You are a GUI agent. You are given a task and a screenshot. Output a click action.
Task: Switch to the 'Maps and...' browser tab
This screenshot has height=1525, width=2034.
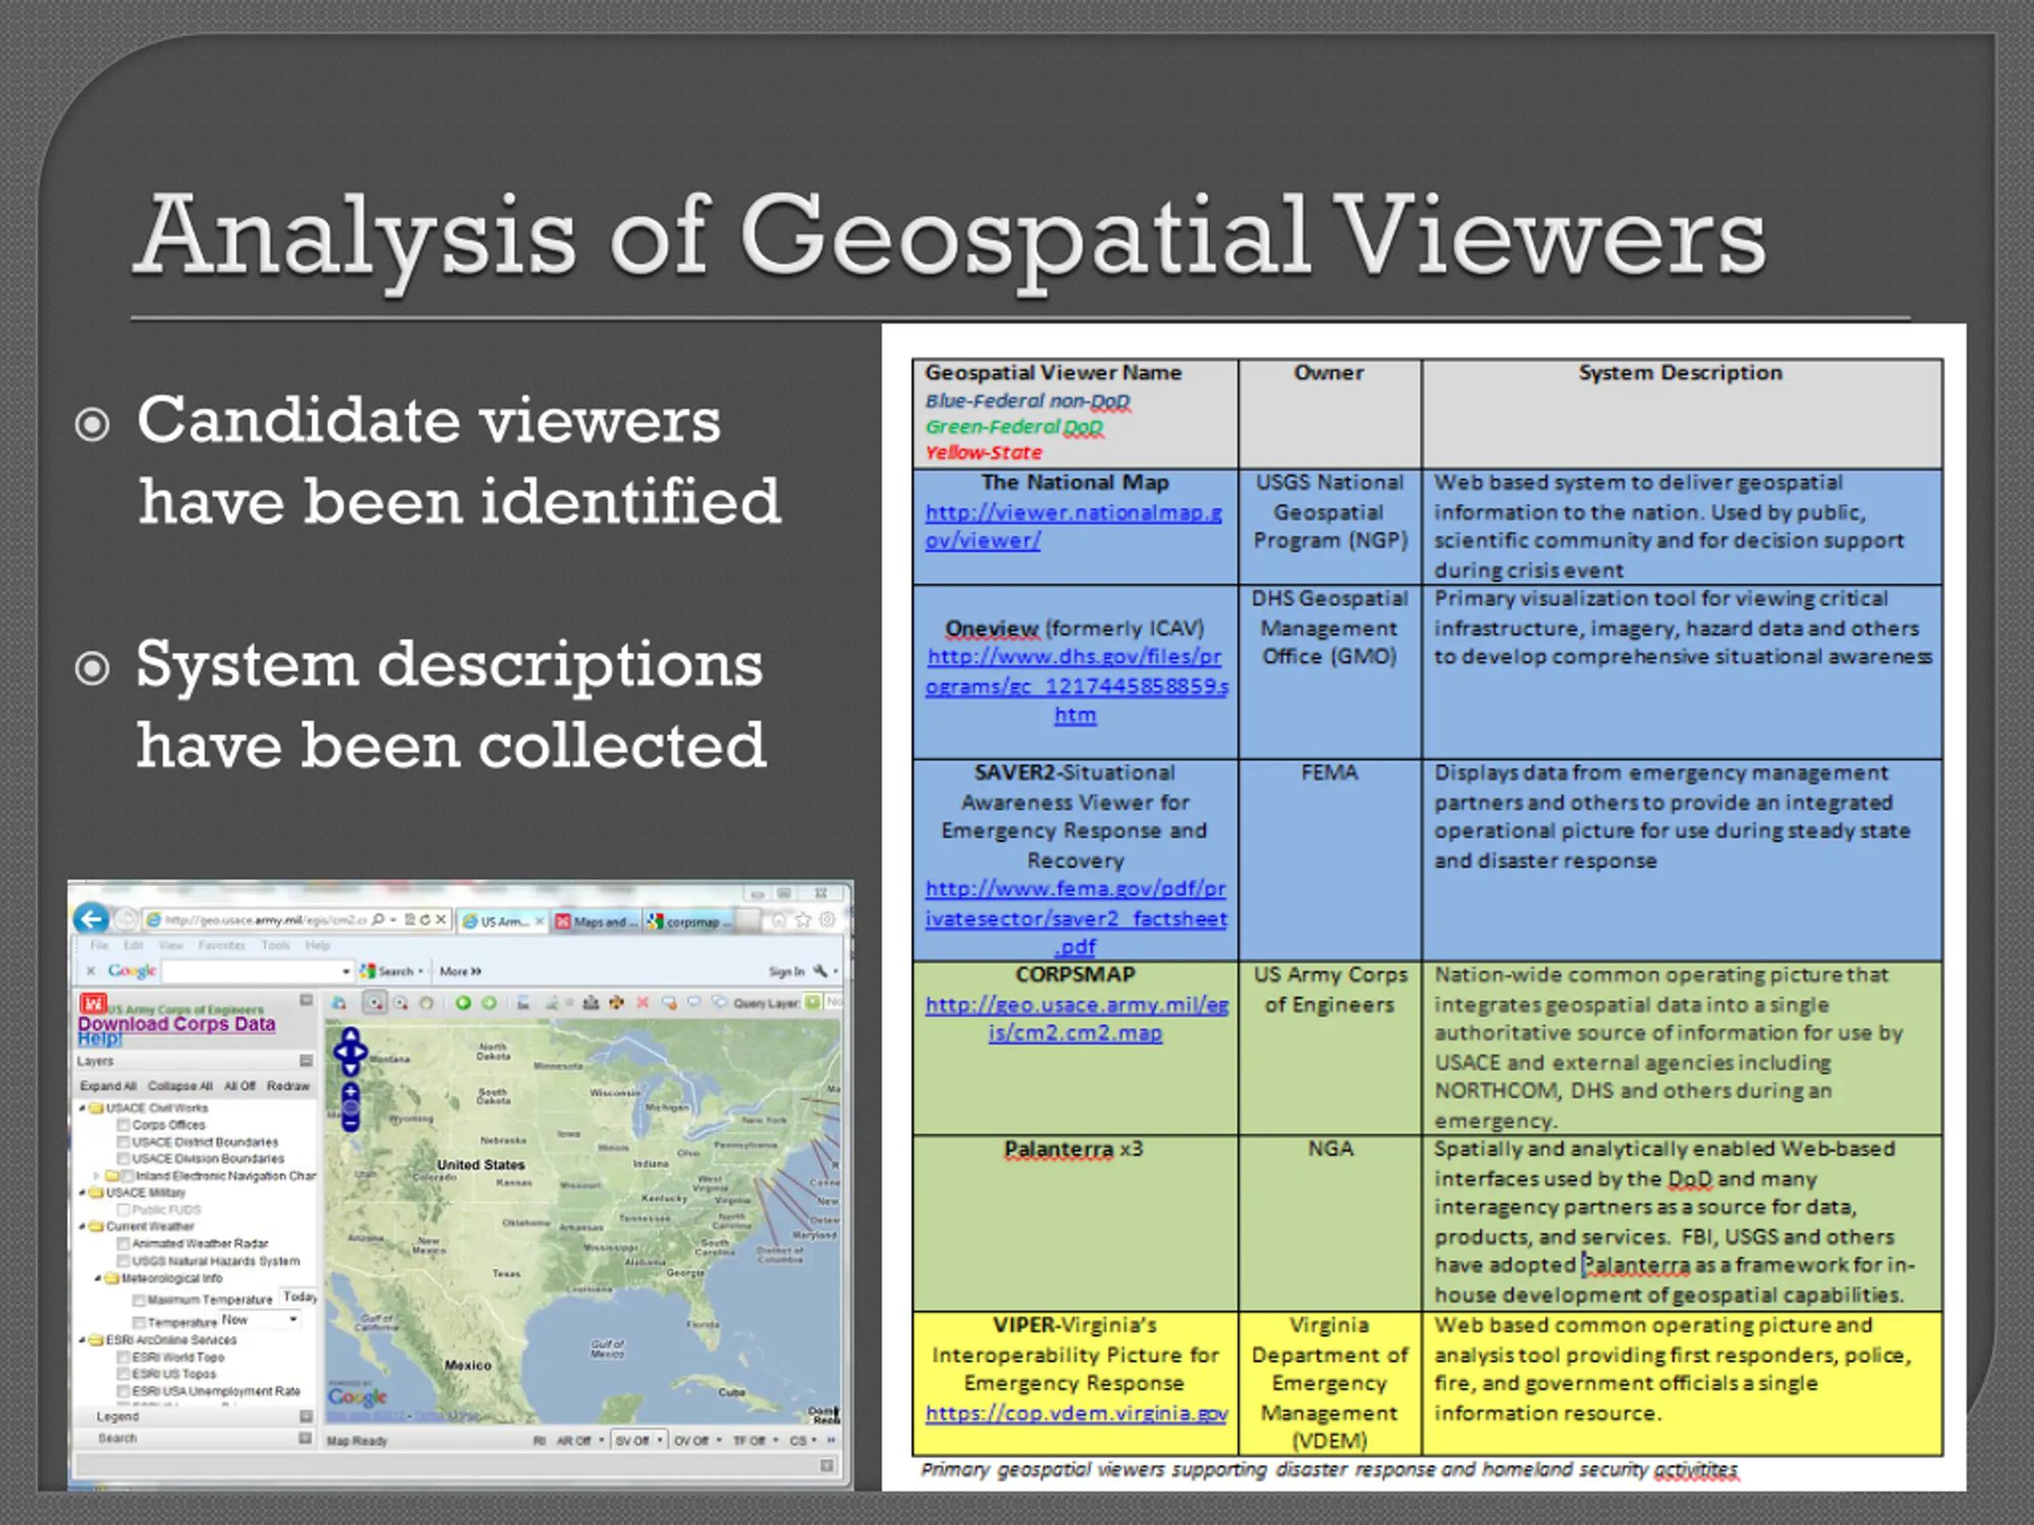(x=596, y=921)
